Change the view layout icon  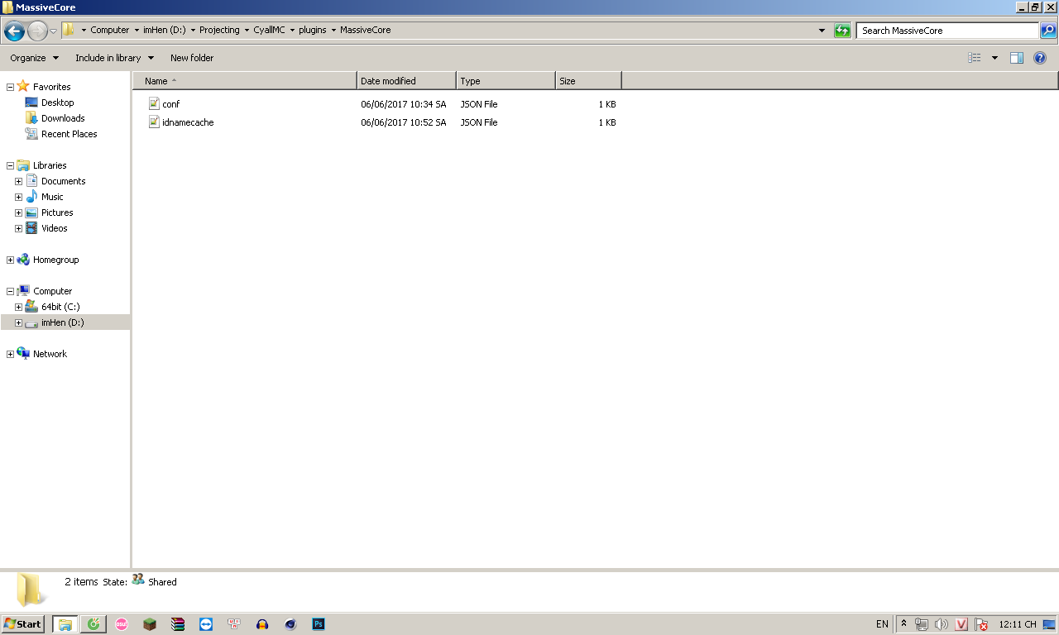point(975,58)
